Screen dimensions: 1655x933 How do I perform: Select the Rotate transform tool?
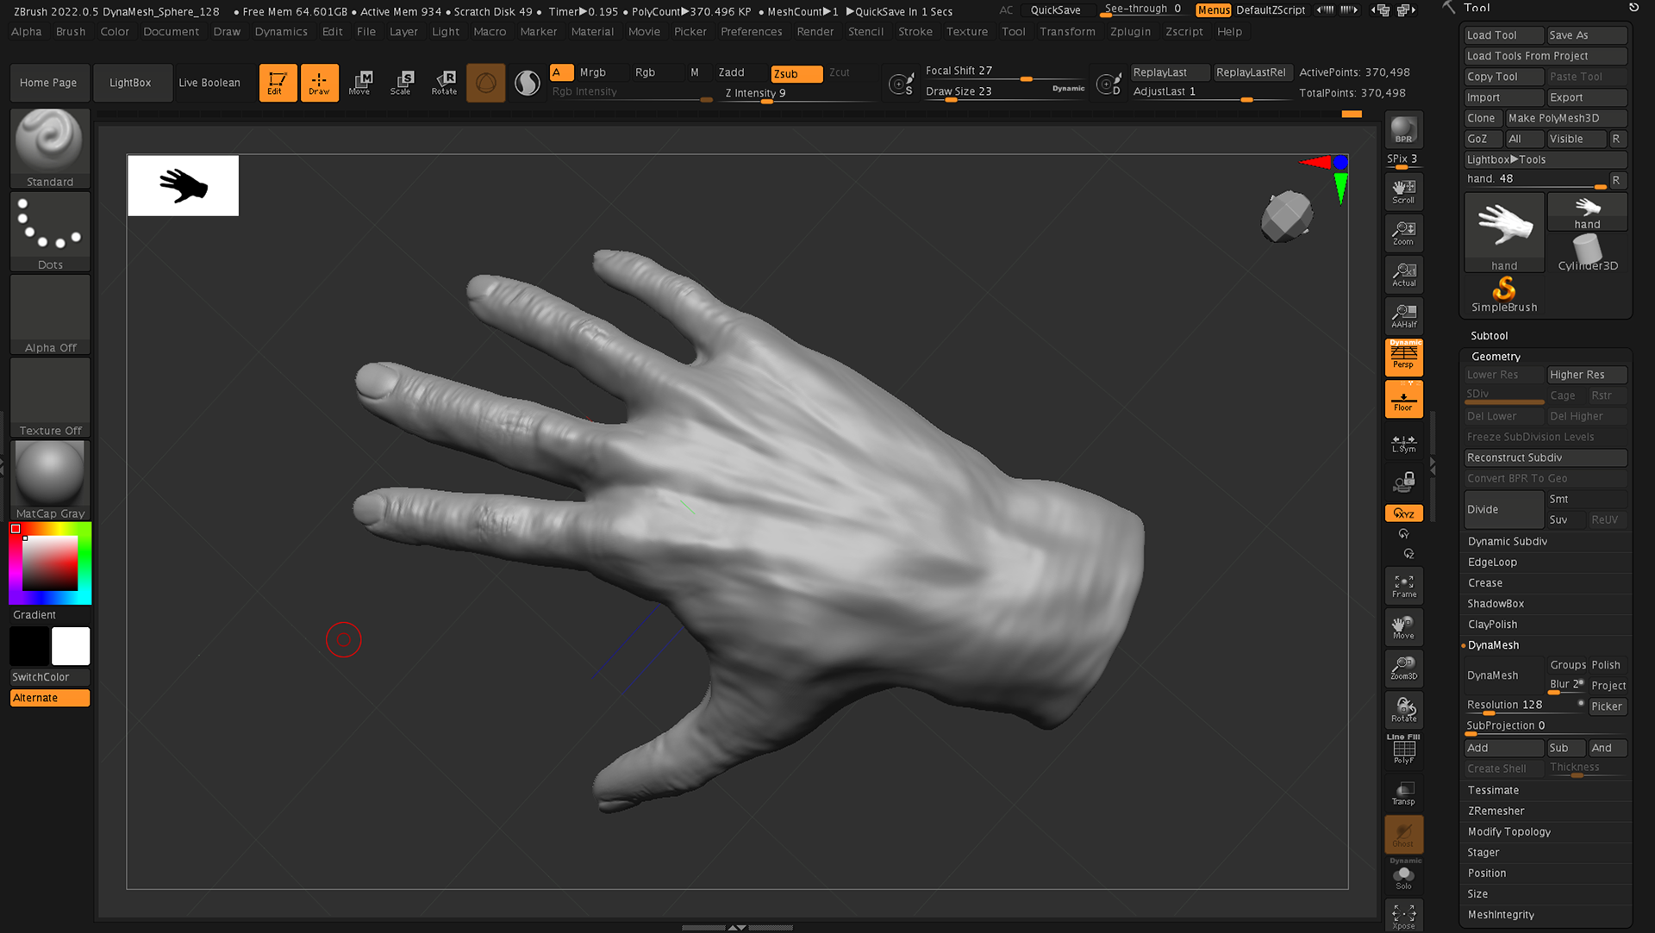pyautogui.click(x=445, y=83)
